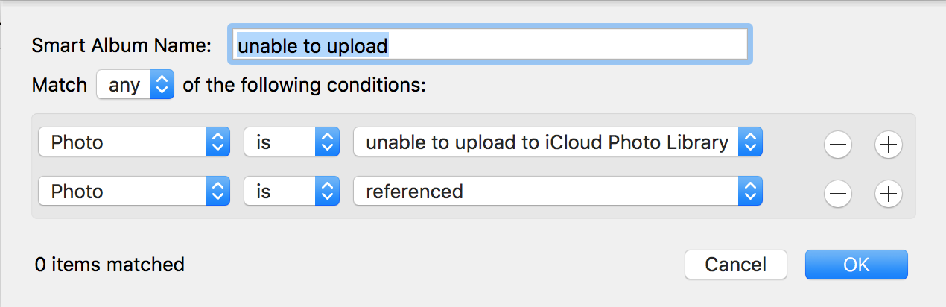This screenshot has width=946, height=307.
Task: Click the blue arrows on the 'any' popup
Action: click(162, 85)
